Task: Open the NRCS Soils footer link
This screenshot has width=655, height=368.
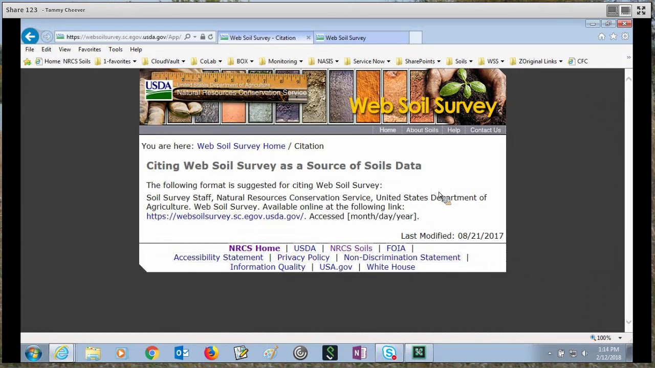Action: (351, 248)
